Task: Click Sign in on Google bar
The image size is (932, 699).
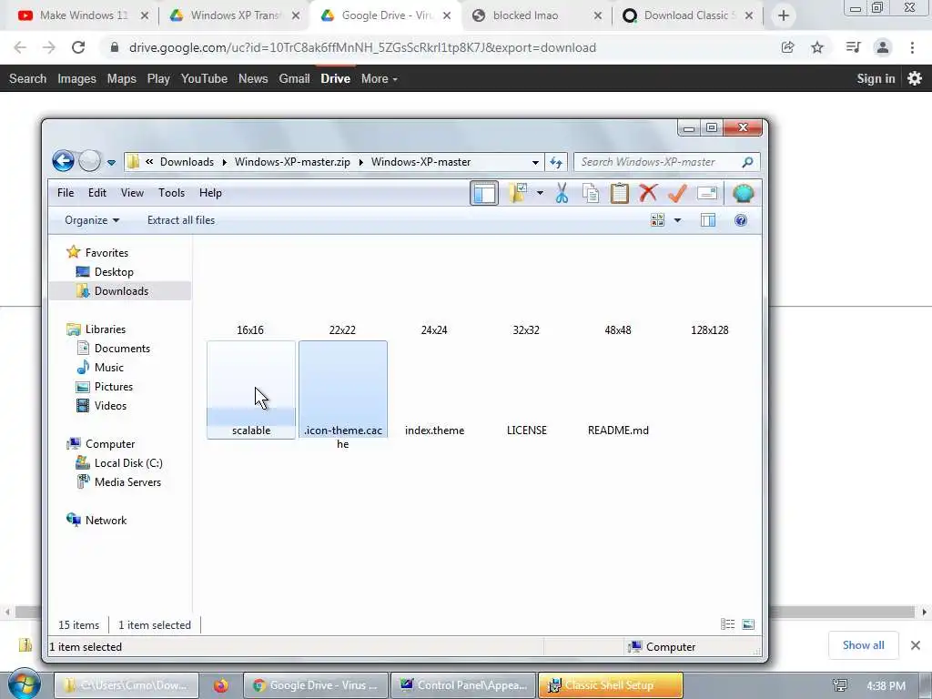Action: pyautogui.click(x=876, y=78)
